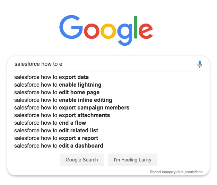This screenshot has width=217, height=185.
Task: Open Report inappropriate predictions link
Action: (176, 172)
